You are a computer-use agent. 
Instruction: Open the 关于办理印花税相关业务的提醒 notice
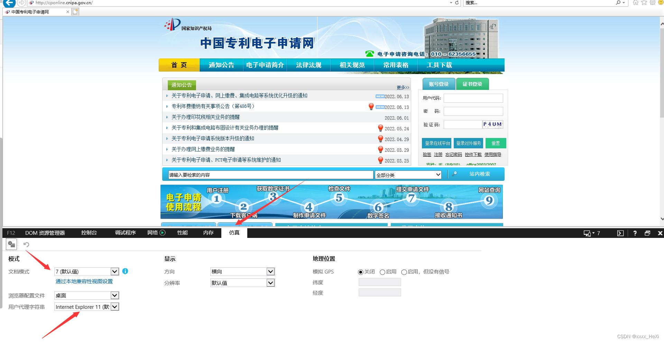click(205, 117)
